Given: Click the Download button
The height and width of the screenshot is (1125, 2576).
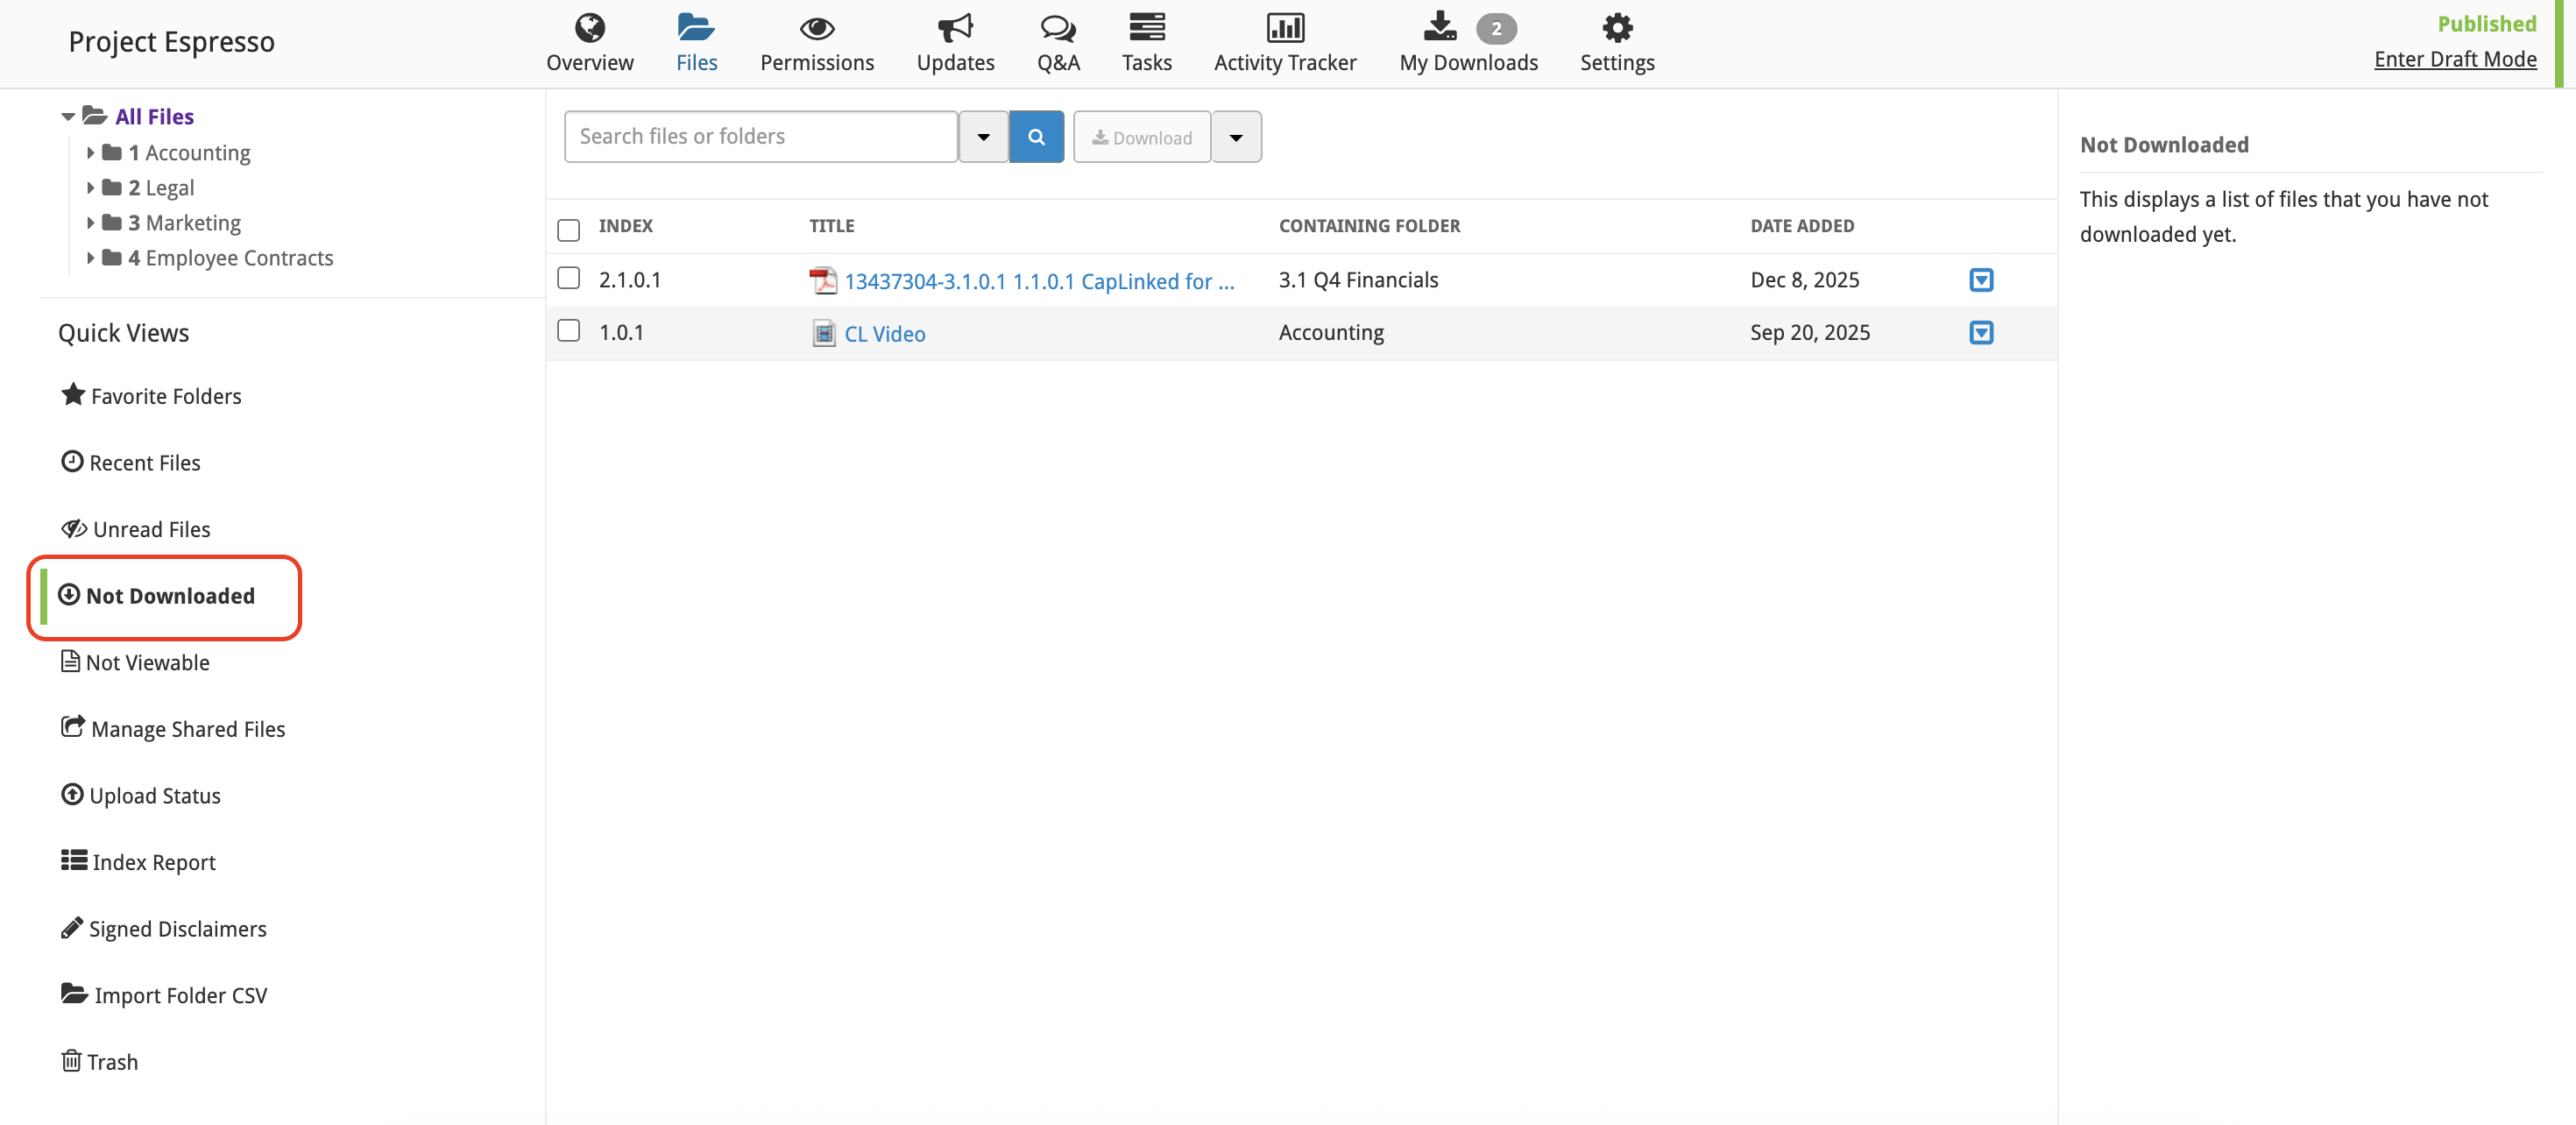Looking at the screenshot, I should [x=1142, y=137].
